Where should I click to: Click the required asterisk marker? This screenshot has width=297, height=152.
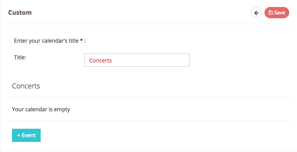pyautogui.click(x=81, y=40)
